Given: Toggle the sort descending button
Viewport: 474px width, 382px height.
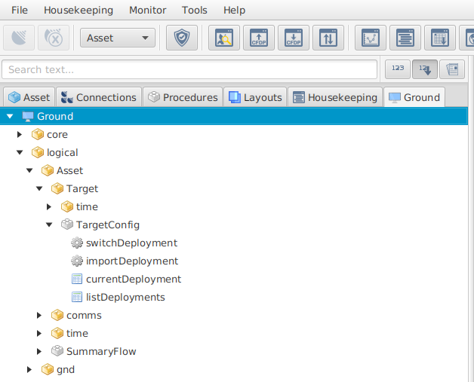Looking at the screenshot, I should (425, 69).
